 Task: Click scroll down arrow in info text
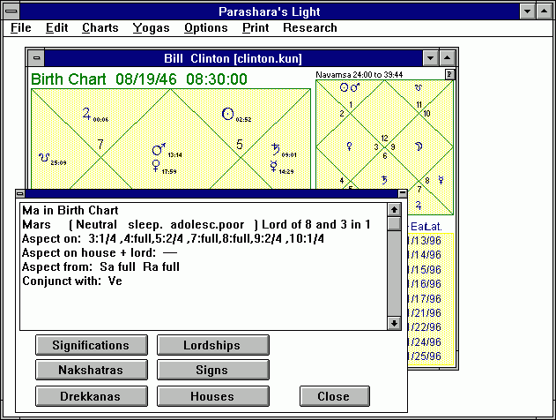coord(394,323)
